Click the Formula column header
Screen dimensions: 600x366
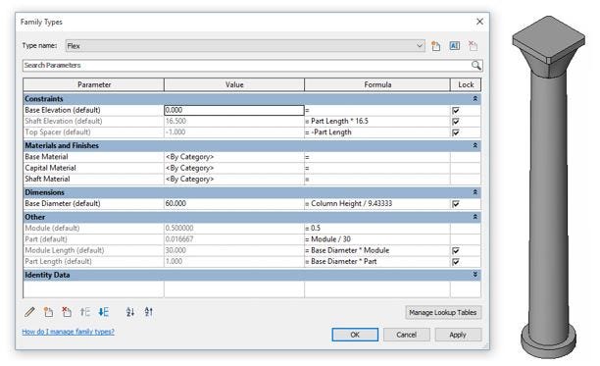[377, 84]
